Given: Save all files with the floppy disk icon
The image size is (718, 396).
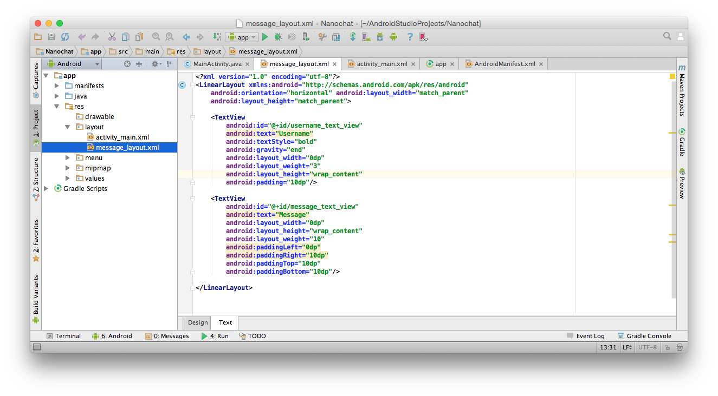Looking at the screenshot, I should pyautogui.click(x=51, y=37).
